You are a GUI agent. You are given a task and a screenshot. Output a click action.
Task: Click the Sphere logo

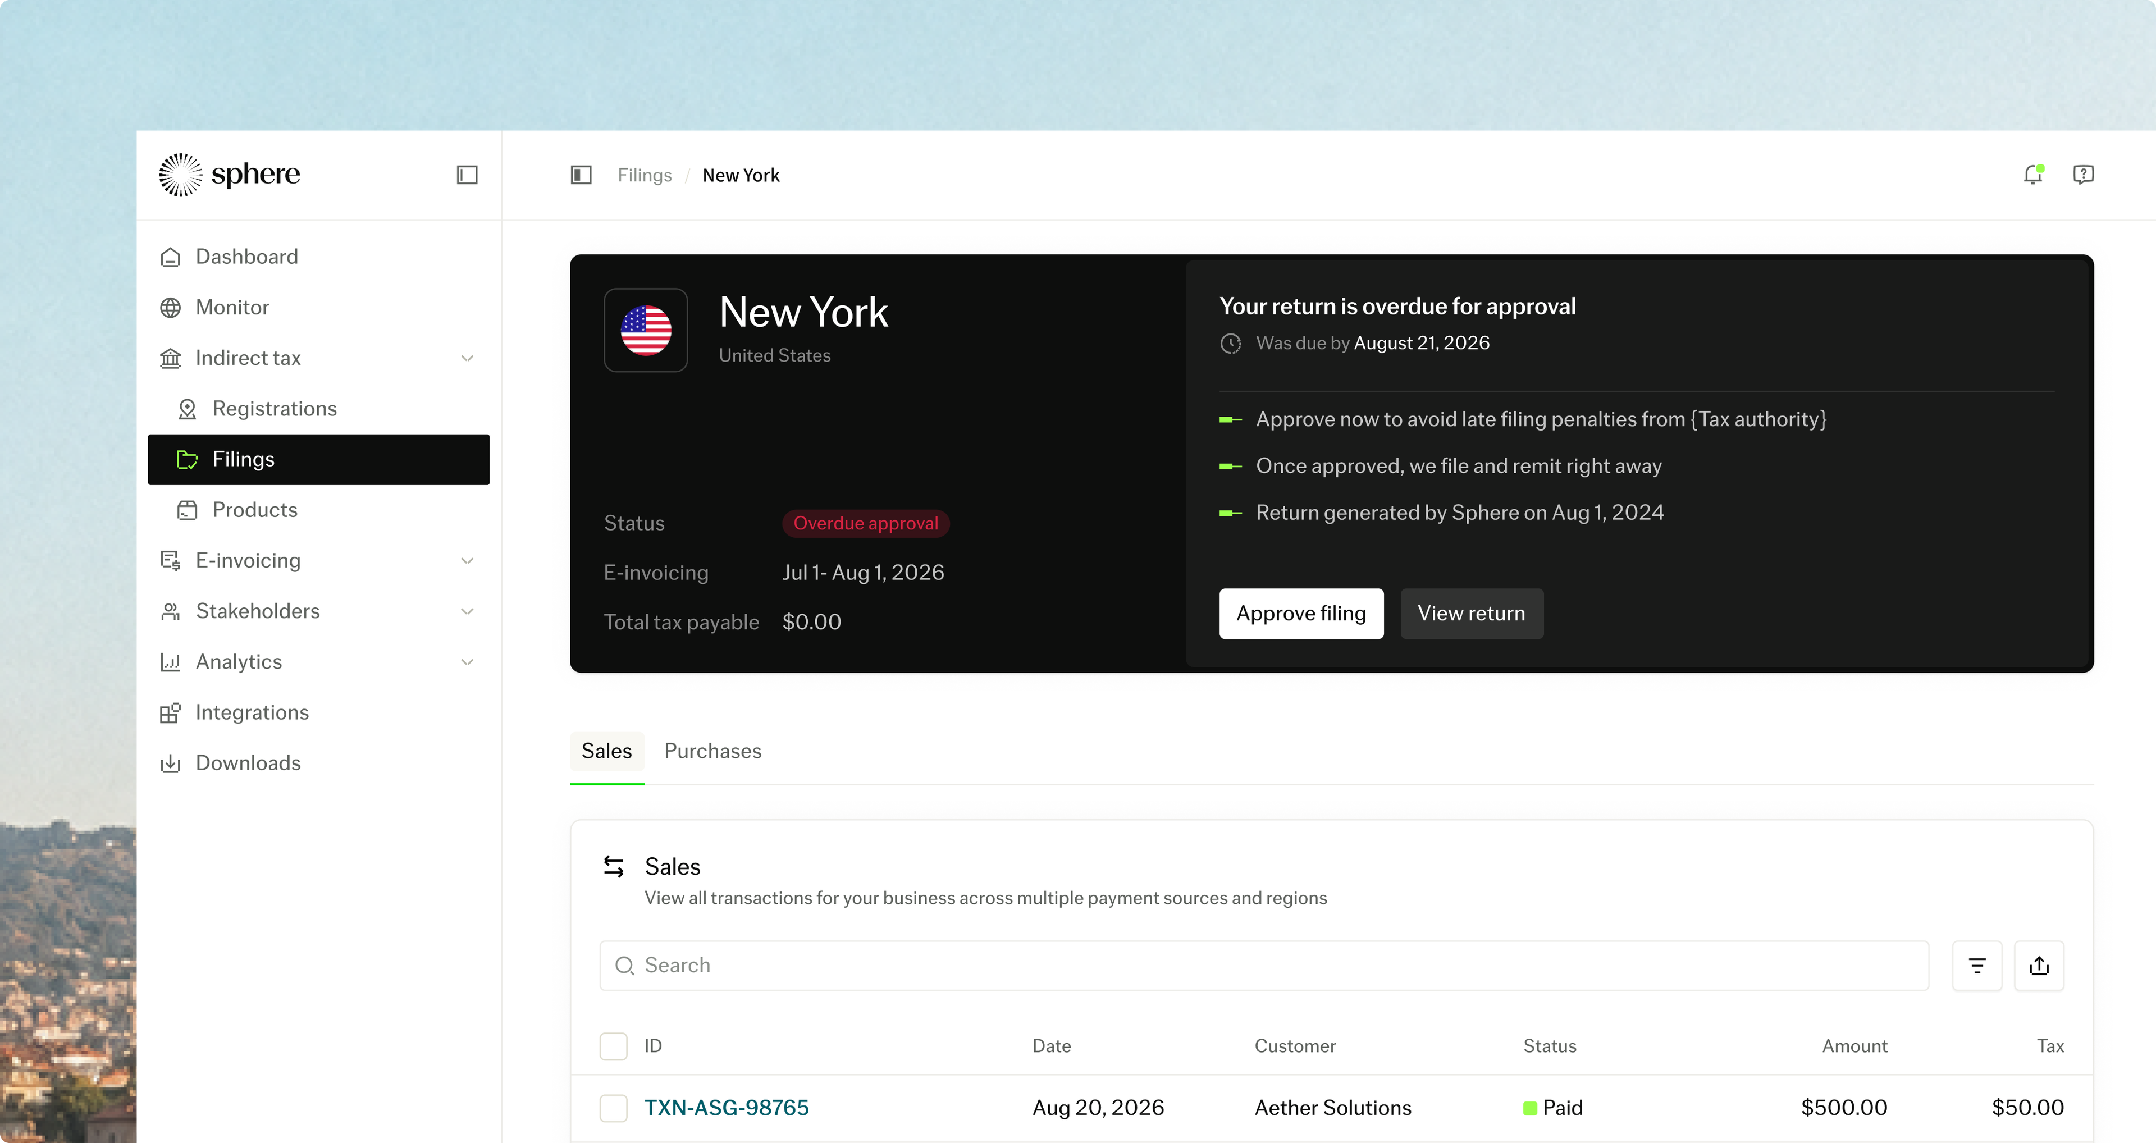pos(229,174)
